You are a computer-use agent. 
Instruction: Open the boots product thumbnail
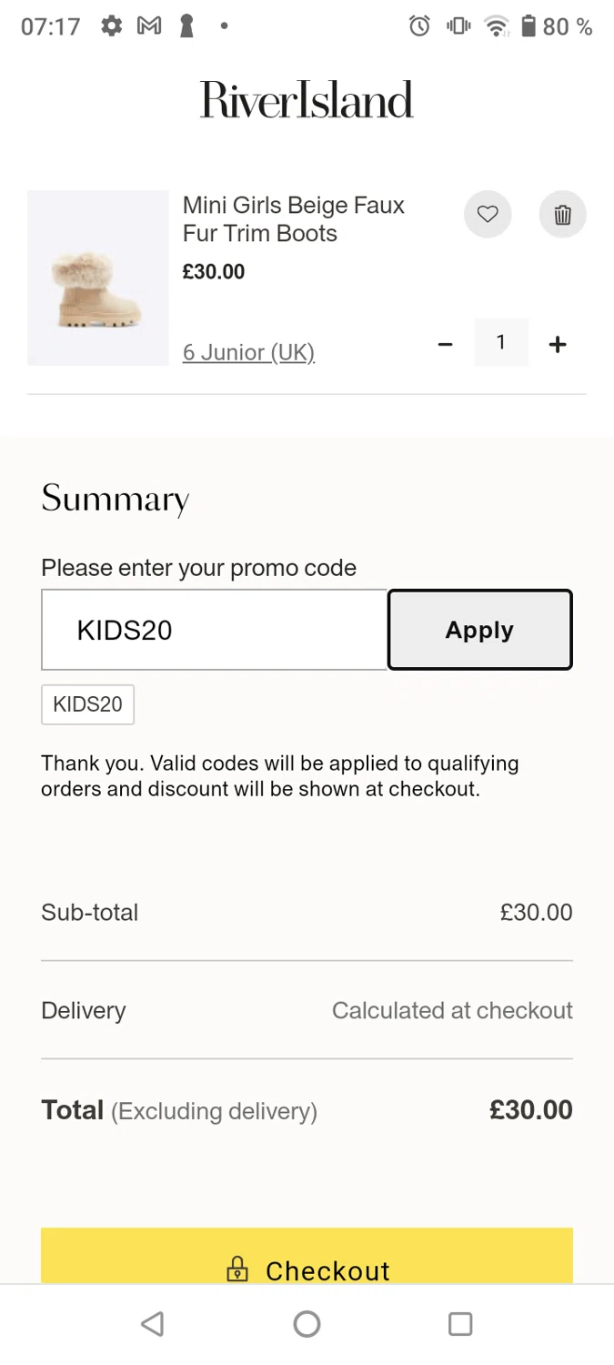pos(98,278)
